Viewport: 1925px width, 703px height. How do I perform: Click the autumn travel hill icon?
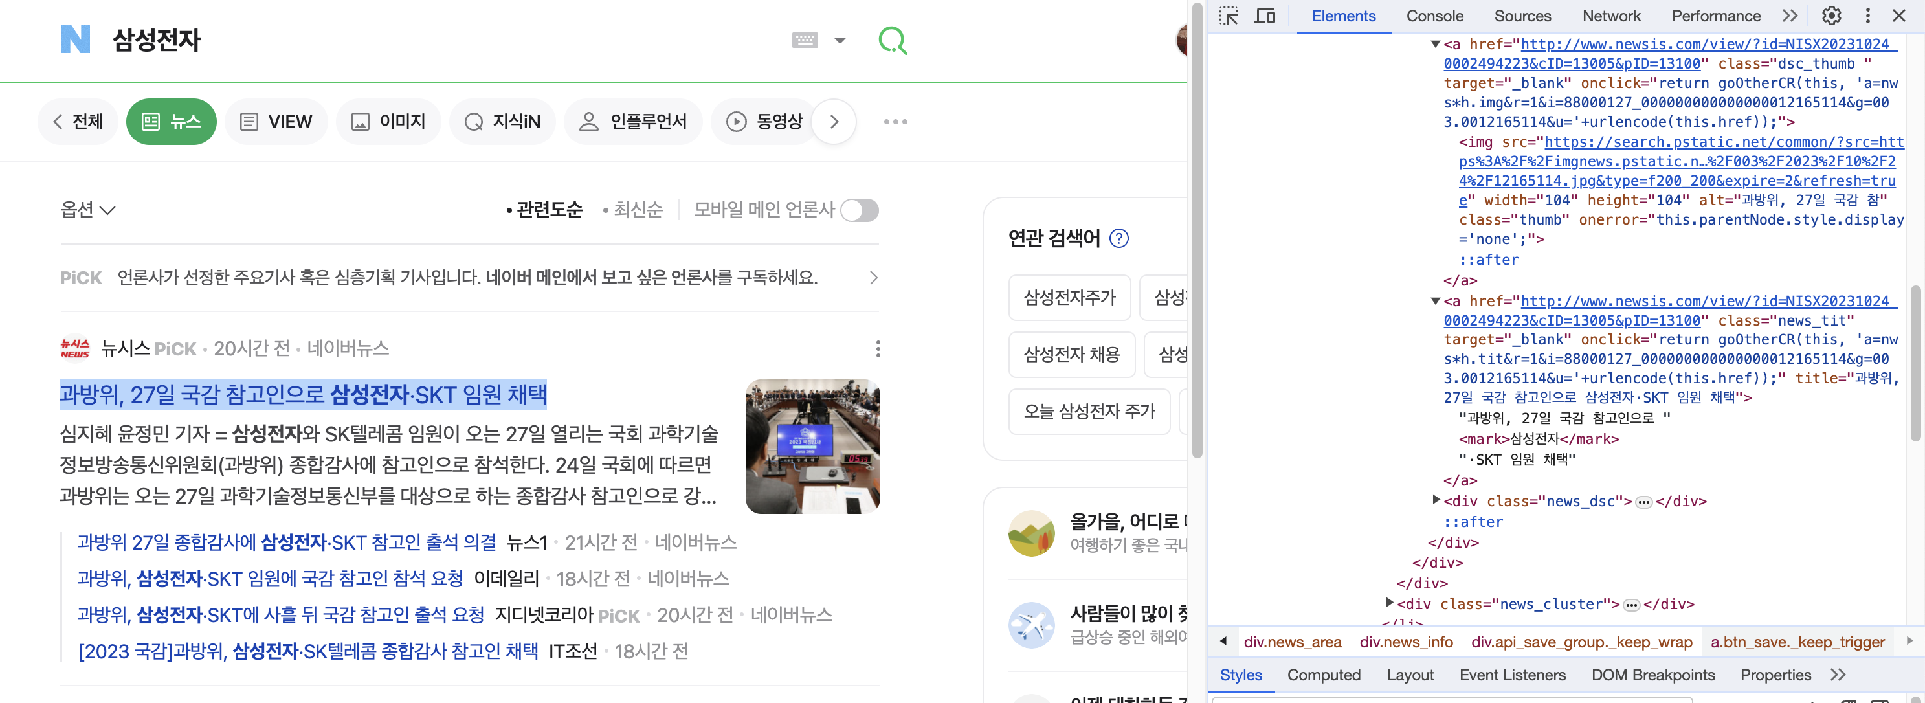tap(1031, 533)
